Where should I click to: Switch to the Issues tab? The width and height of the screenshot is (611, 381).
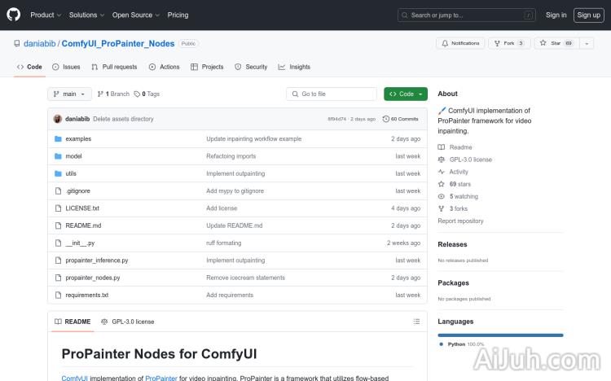coord(66,67)
